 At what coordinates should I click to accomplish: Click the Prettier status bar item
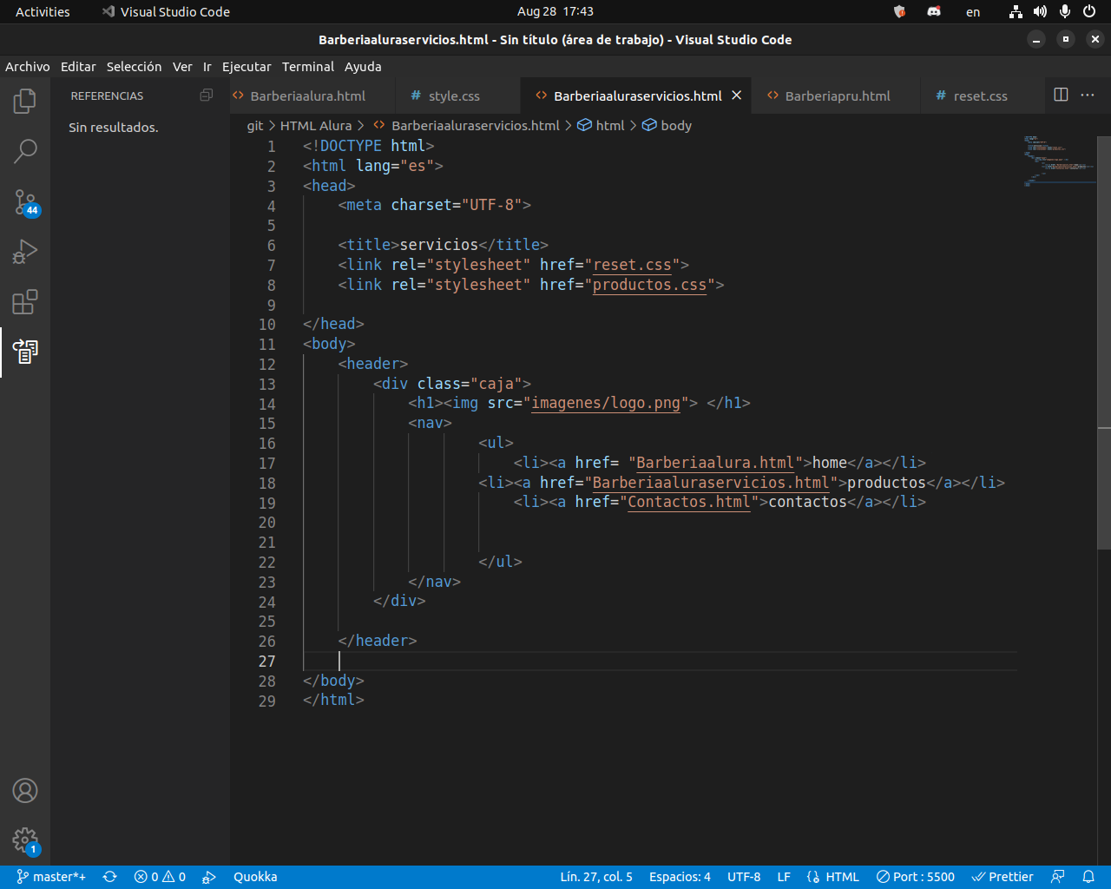coord(1003,877)
